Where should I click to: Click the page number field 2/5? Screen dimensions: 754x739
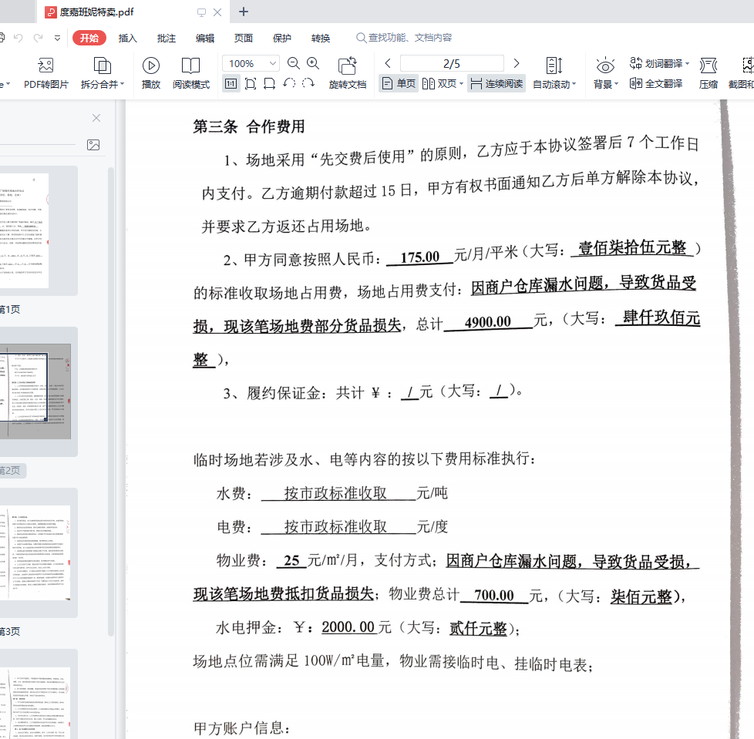coord(452,63)
